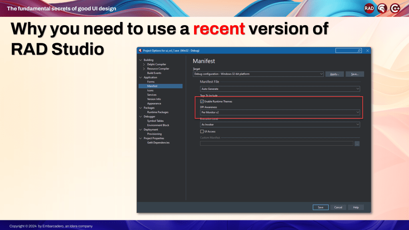Select Runtime Packages tree item
The height and width of the screenshot is (230, 409).
click(158, 112)
